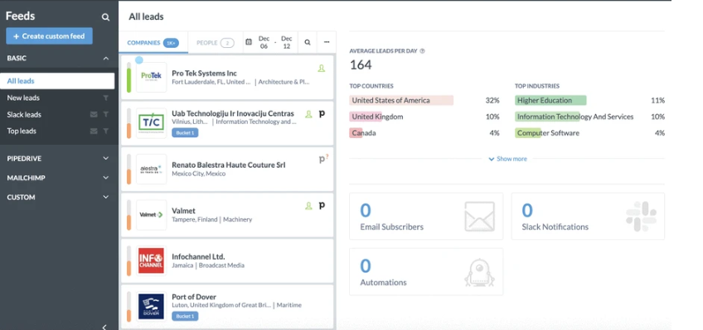Open the calendar date range icon
This screenshot has width=703, height=330.
coord(249,42)
